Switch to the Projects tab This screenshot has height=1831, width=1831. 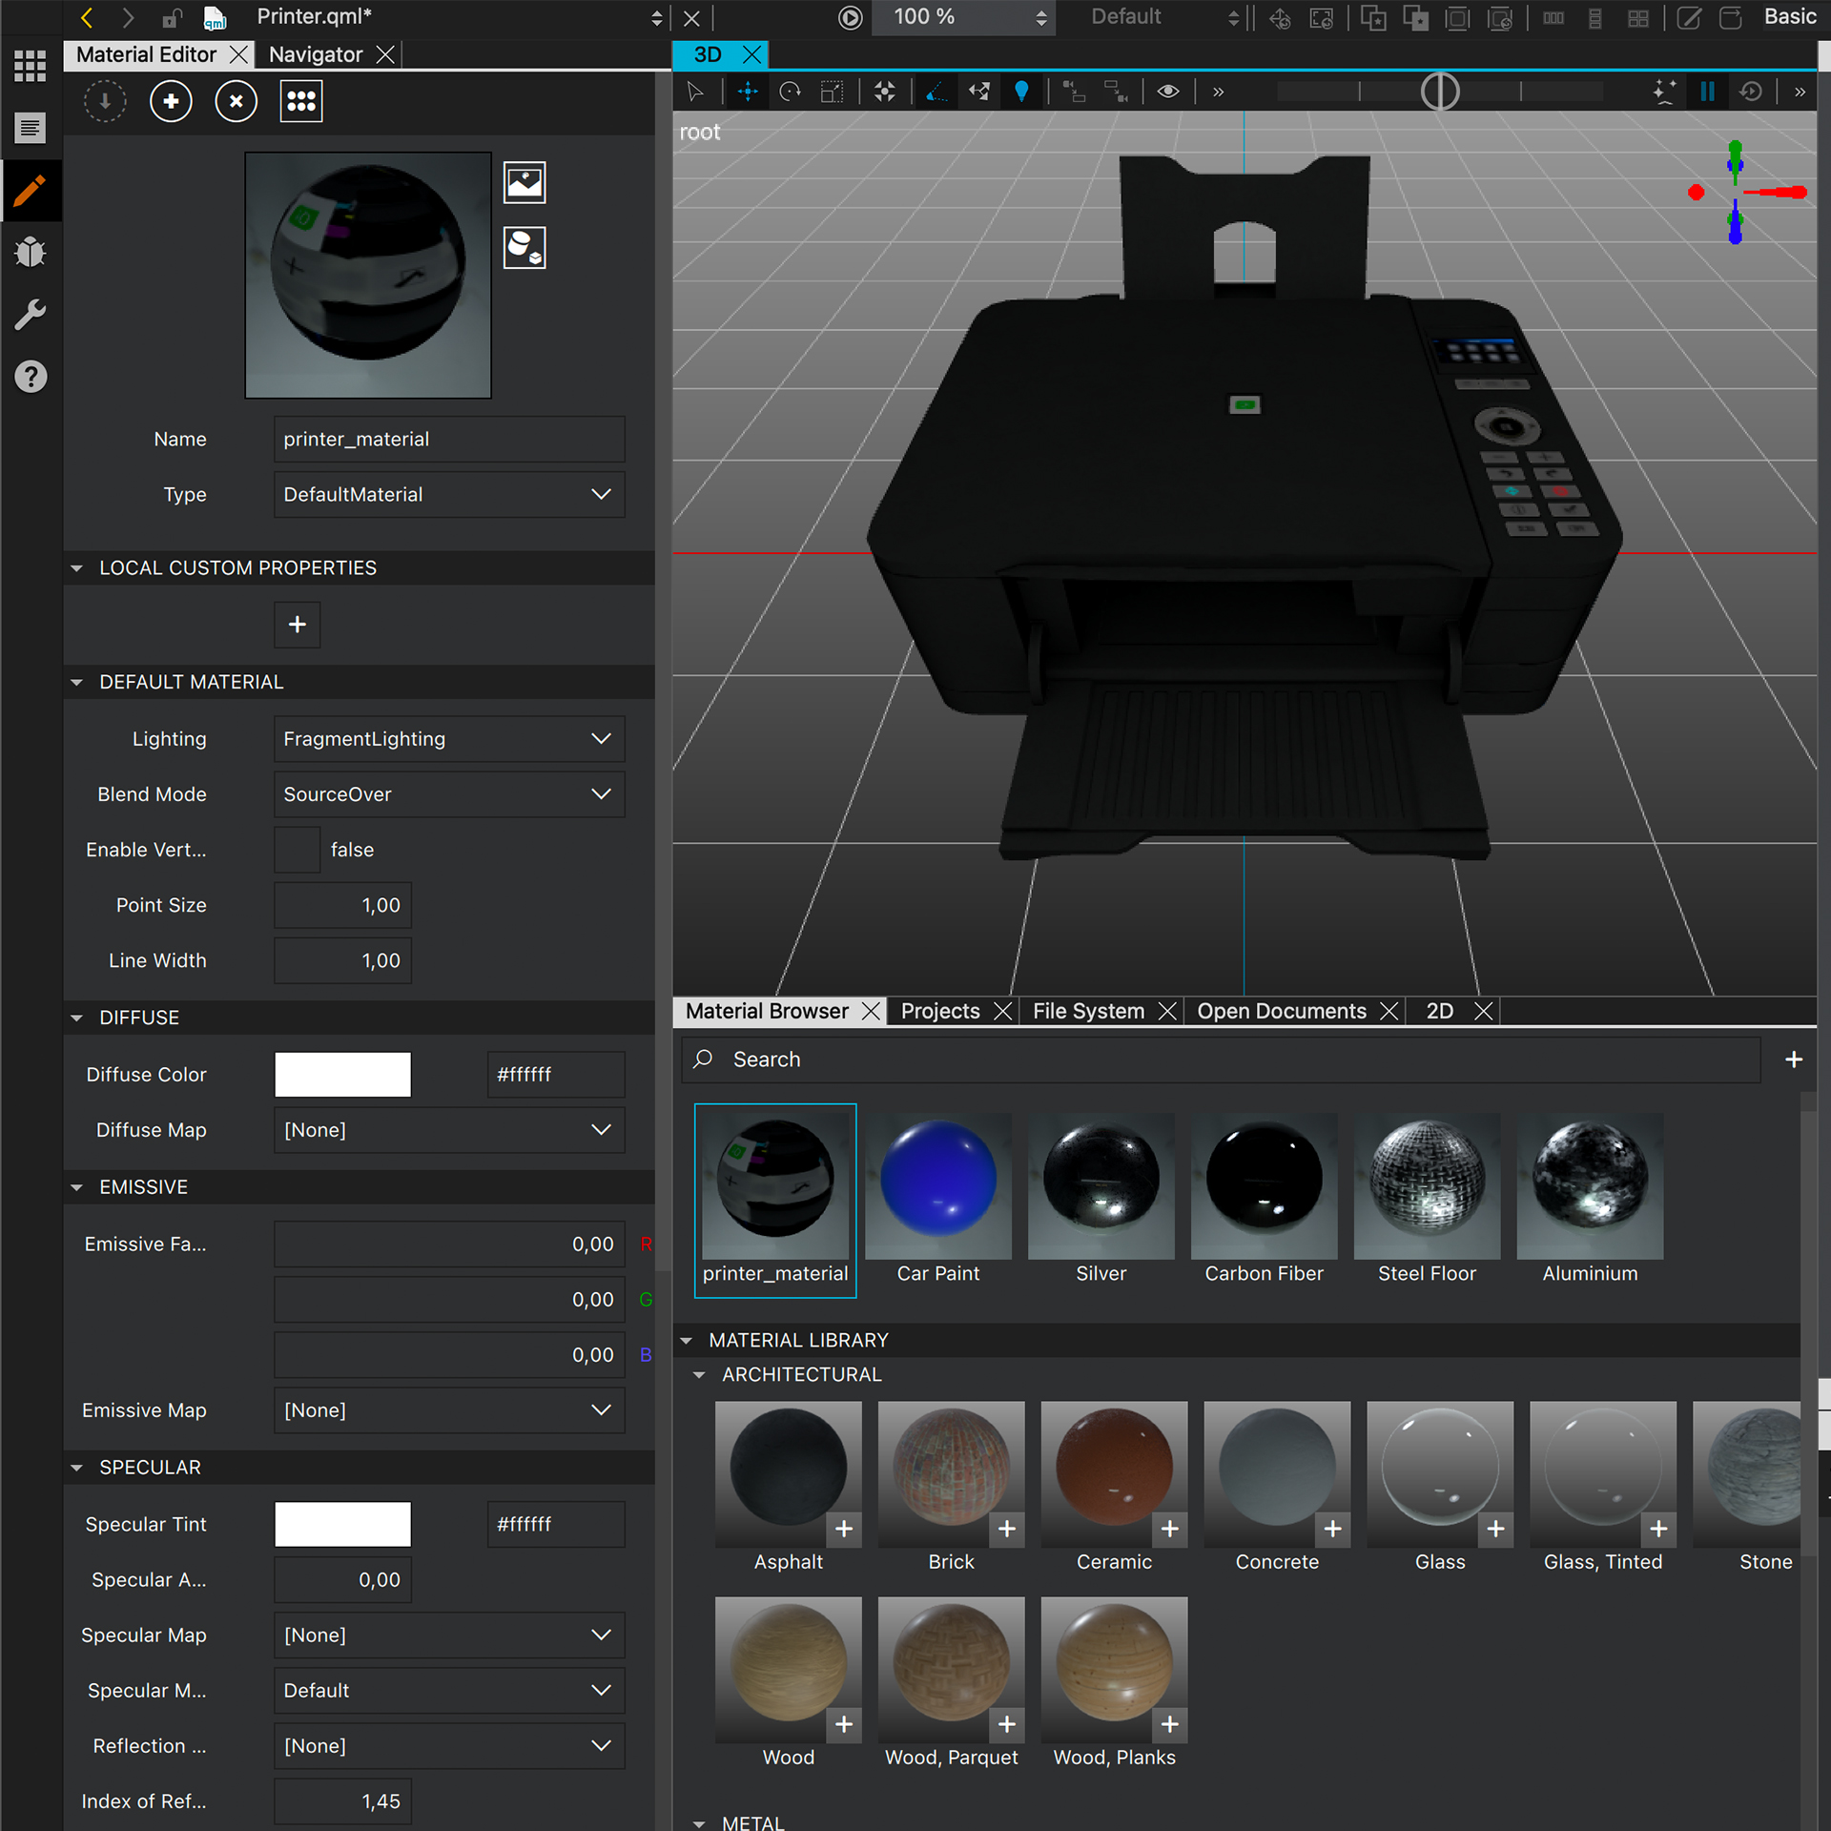[x=939, y=1011]
